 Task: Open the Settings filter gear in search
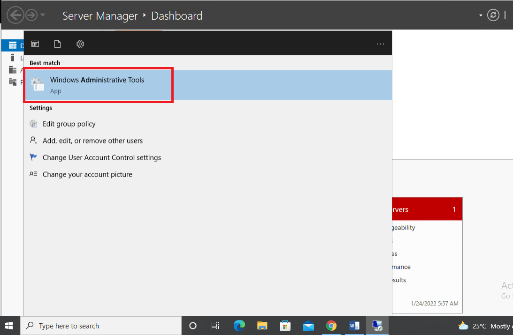click(80, 44)
